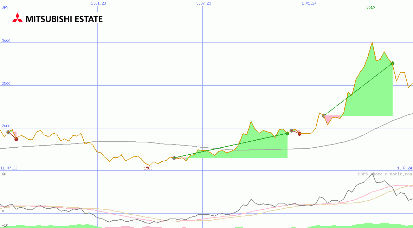Select the green exit marker before 1.01.24
Image resolution: width=413 pixels, height=228 pixels.
click(288, 133)
